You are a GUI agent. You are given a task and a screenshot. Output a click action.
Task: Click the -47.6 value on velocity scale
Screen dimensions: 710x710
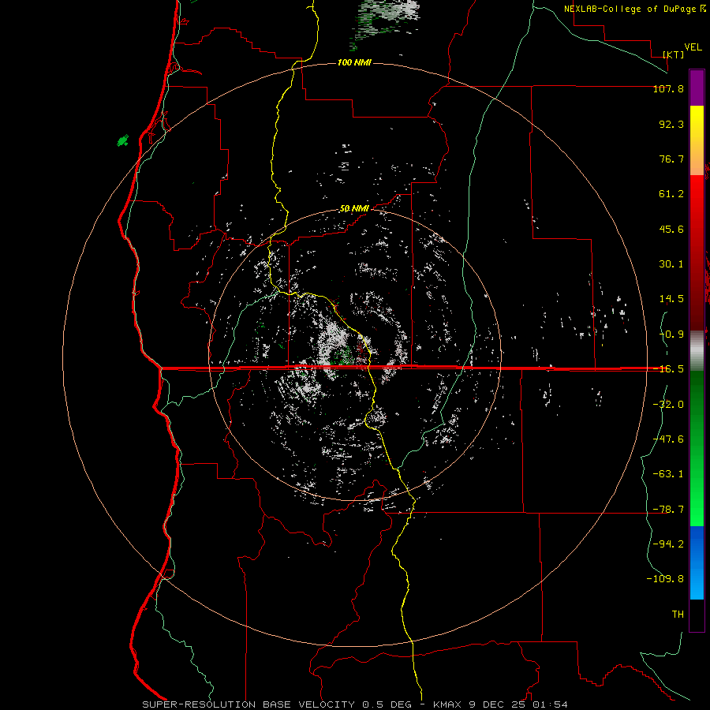point(668,439)
